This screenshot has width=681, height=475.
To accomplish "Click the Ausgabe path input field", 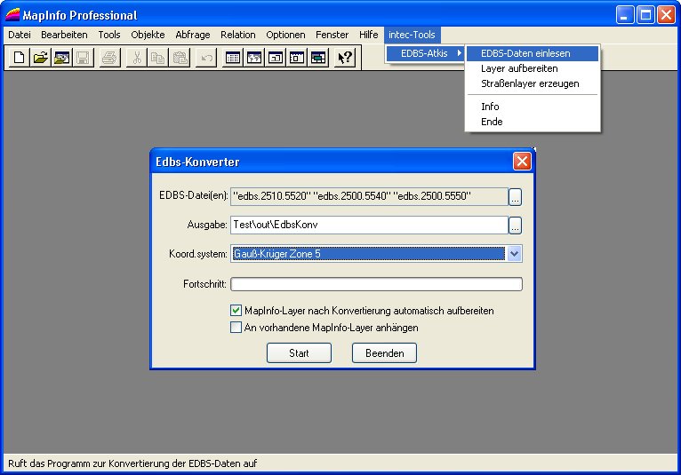I will (x=369, y=225).
